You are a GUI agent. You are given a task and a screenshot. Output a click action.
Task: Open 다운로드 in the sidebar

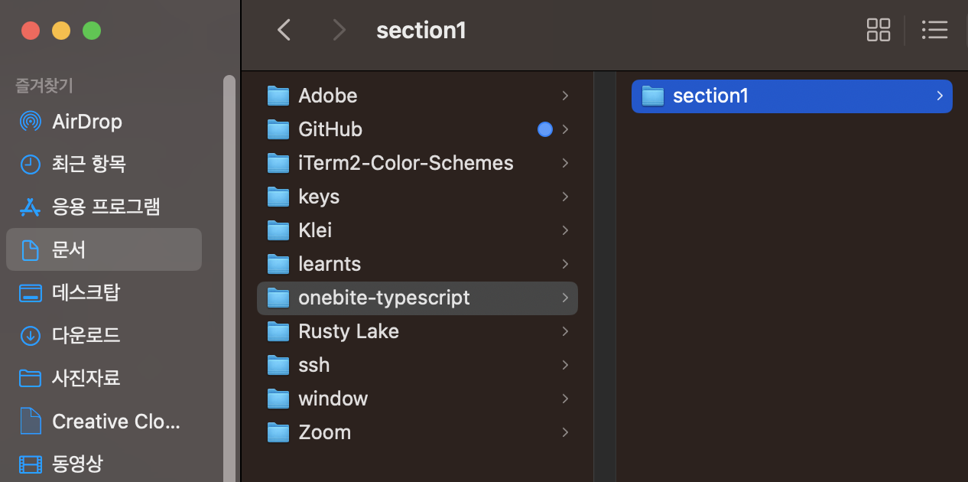coord(104,335)
